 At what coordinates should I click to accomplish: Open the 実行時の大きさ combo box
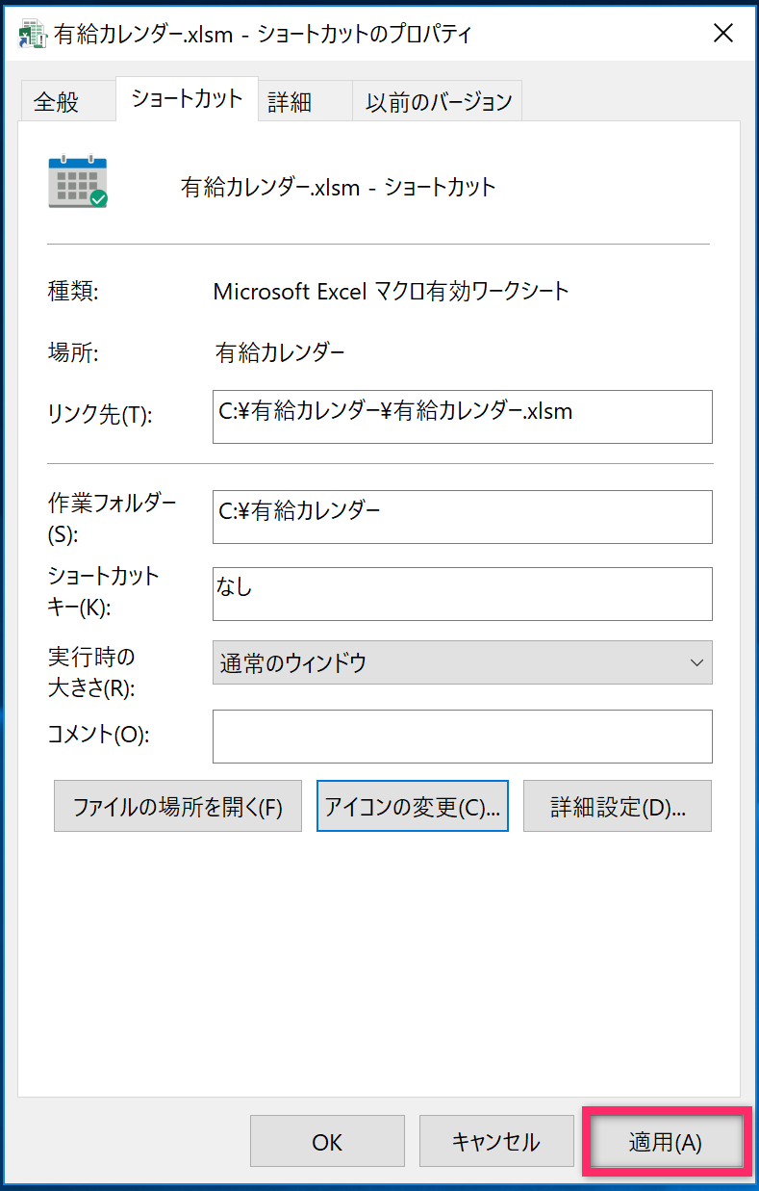click(x=463, y=662)
